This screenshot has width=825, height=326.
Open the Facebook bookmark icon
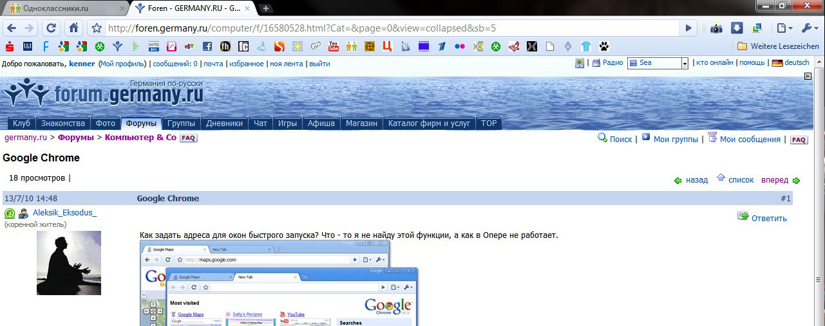point(207,46)
